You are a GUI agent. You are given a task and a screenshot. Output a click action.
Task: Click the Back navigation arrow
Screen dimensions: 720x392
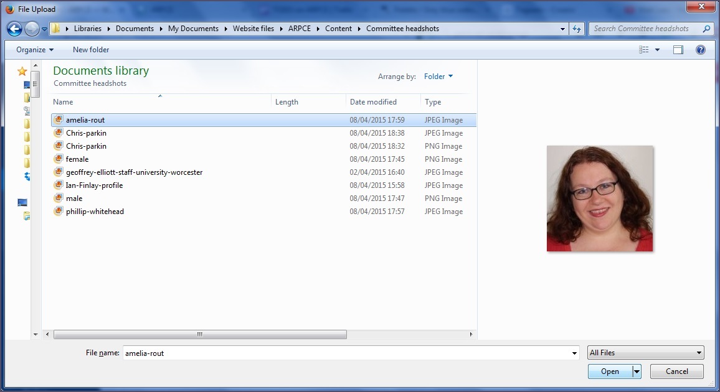(x=15, y=29)
